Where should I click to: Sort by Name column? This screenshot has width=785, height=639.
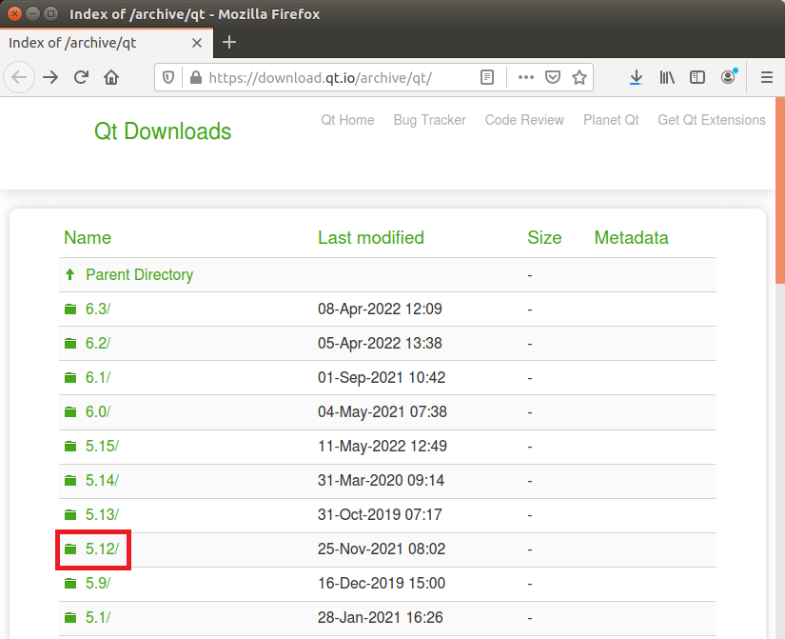[88, 237]
